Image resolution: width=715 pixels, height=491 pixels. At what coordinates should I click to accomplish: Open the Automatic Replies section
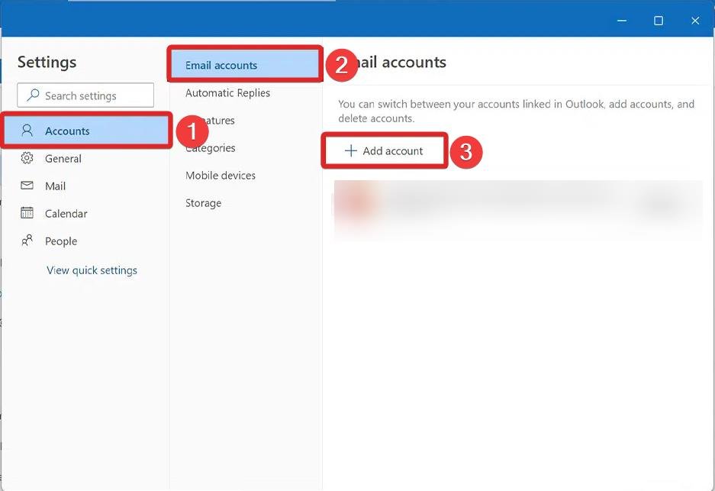pyautogui.click(x=227, y=93)
